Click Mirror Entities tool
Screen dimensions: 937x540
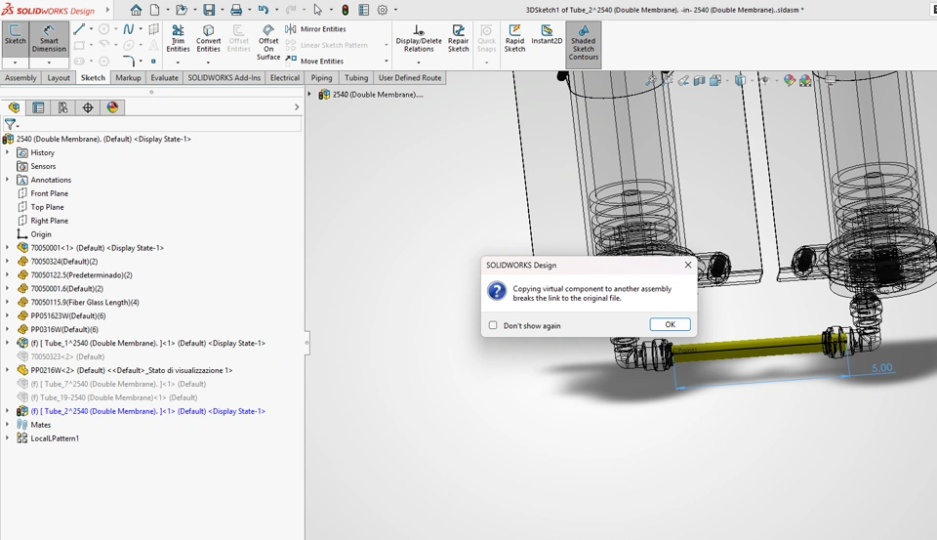pyautogui.click(x=315, y=28)
